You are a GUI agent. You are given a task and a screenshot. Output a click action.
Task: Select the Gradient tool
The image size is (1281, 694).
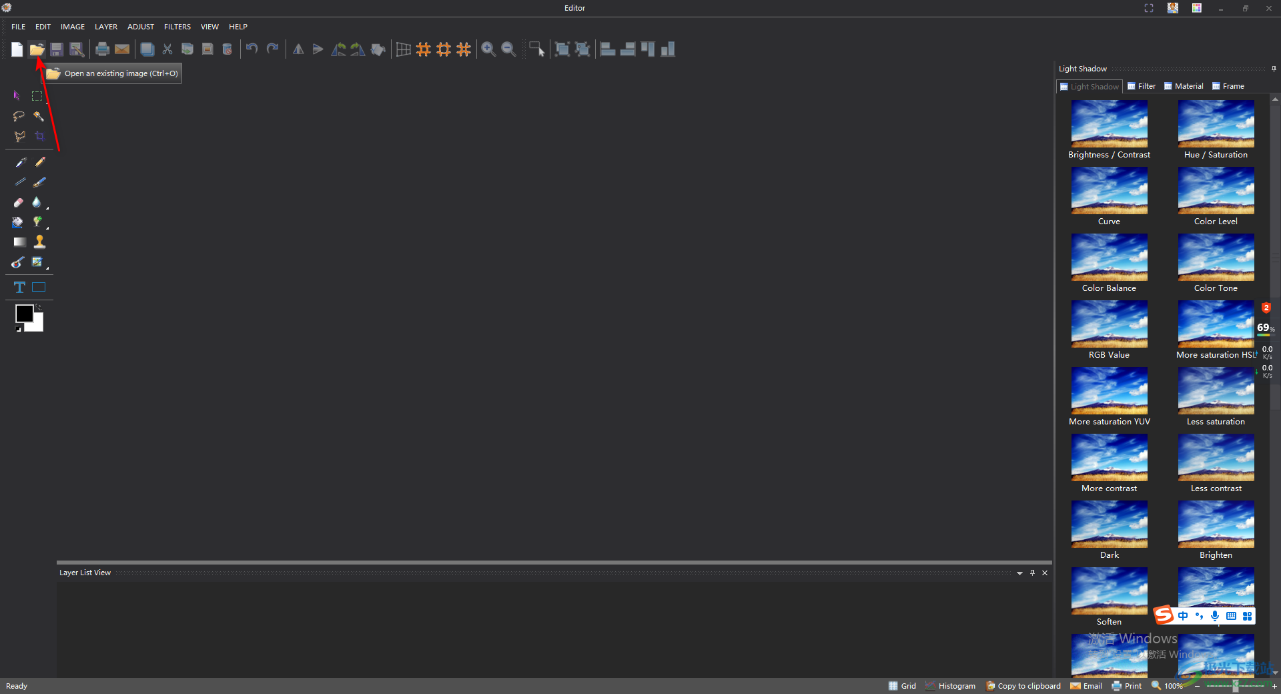click(19, 242)
